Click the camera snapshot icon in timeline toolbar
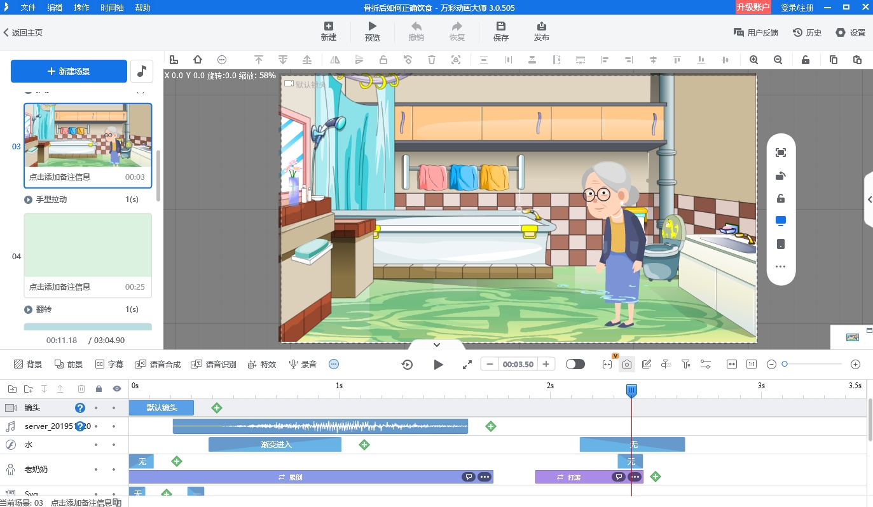The image size is (873, 507). (x=627, y=364)
